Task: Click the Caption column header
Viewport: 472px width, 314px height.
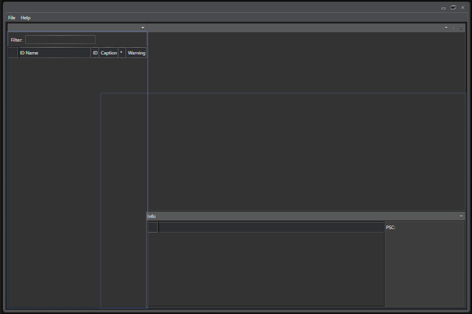Action: pyautogui.click(x=108, y=53)
